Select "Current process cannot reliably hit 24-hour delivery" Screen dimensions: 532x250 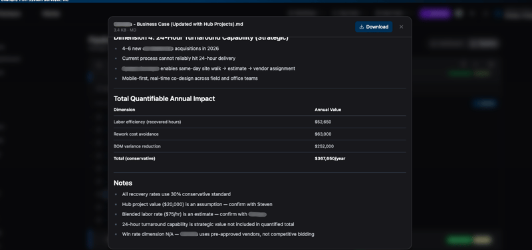click(179, 59)
